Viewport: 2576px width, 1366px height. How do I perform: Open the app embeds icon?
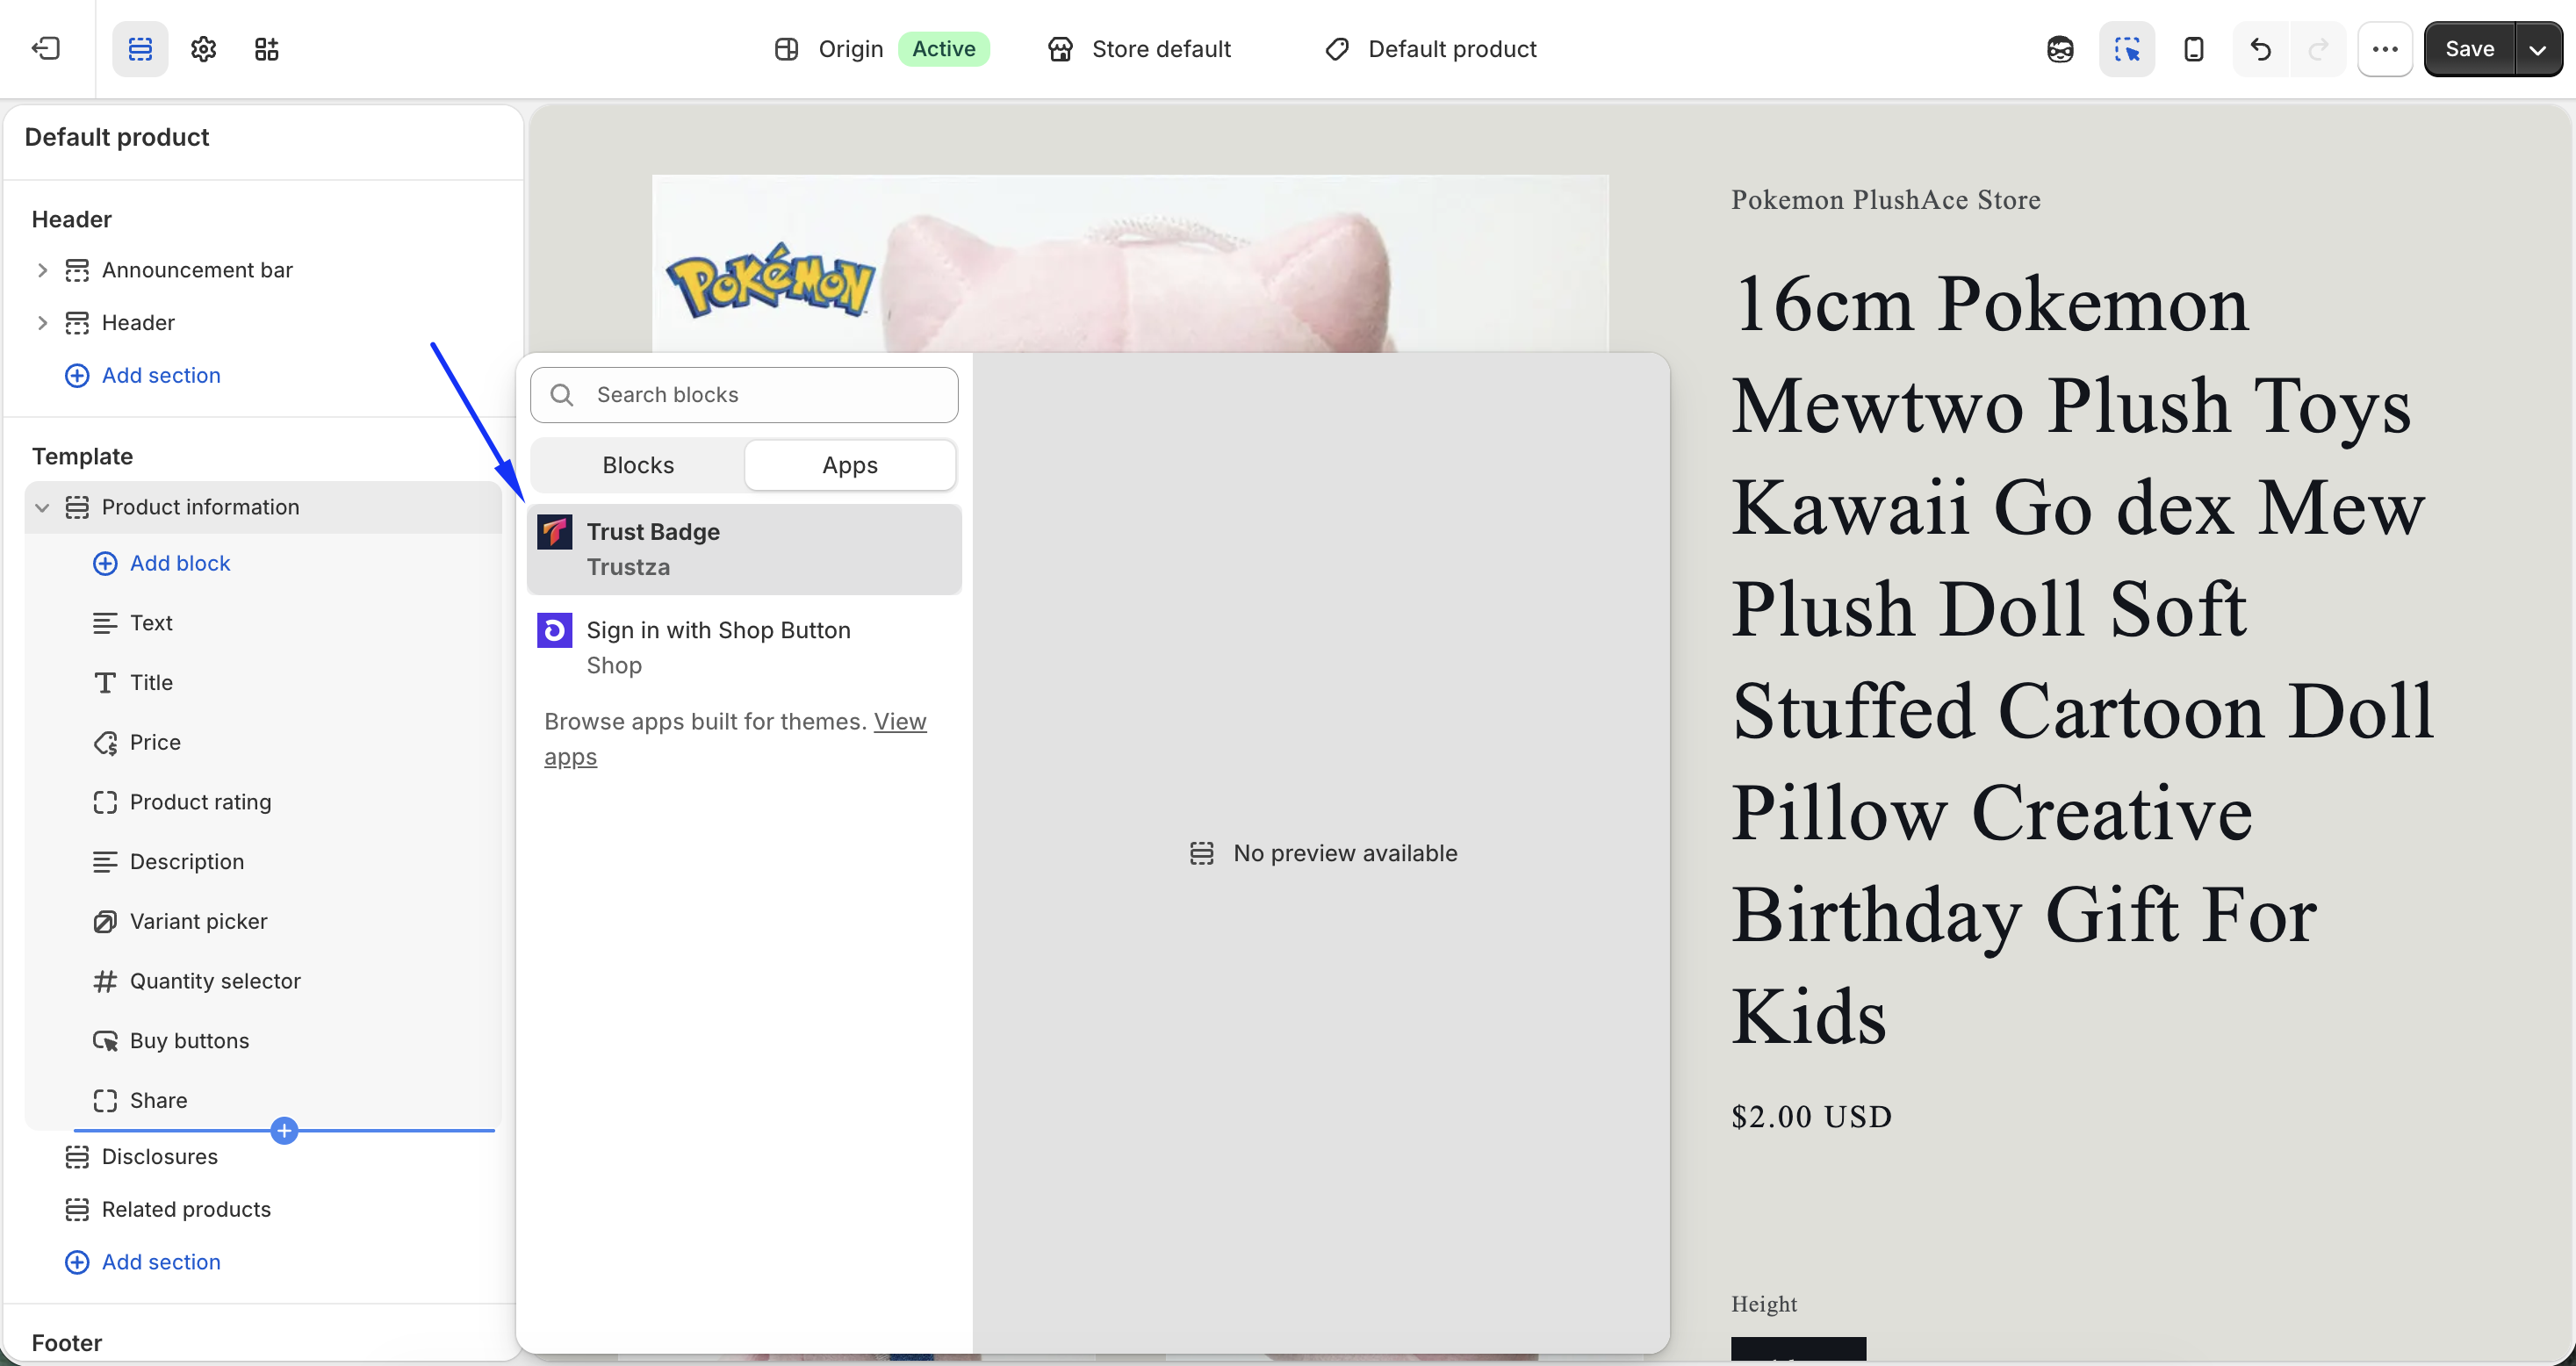(x=266, y=49)
